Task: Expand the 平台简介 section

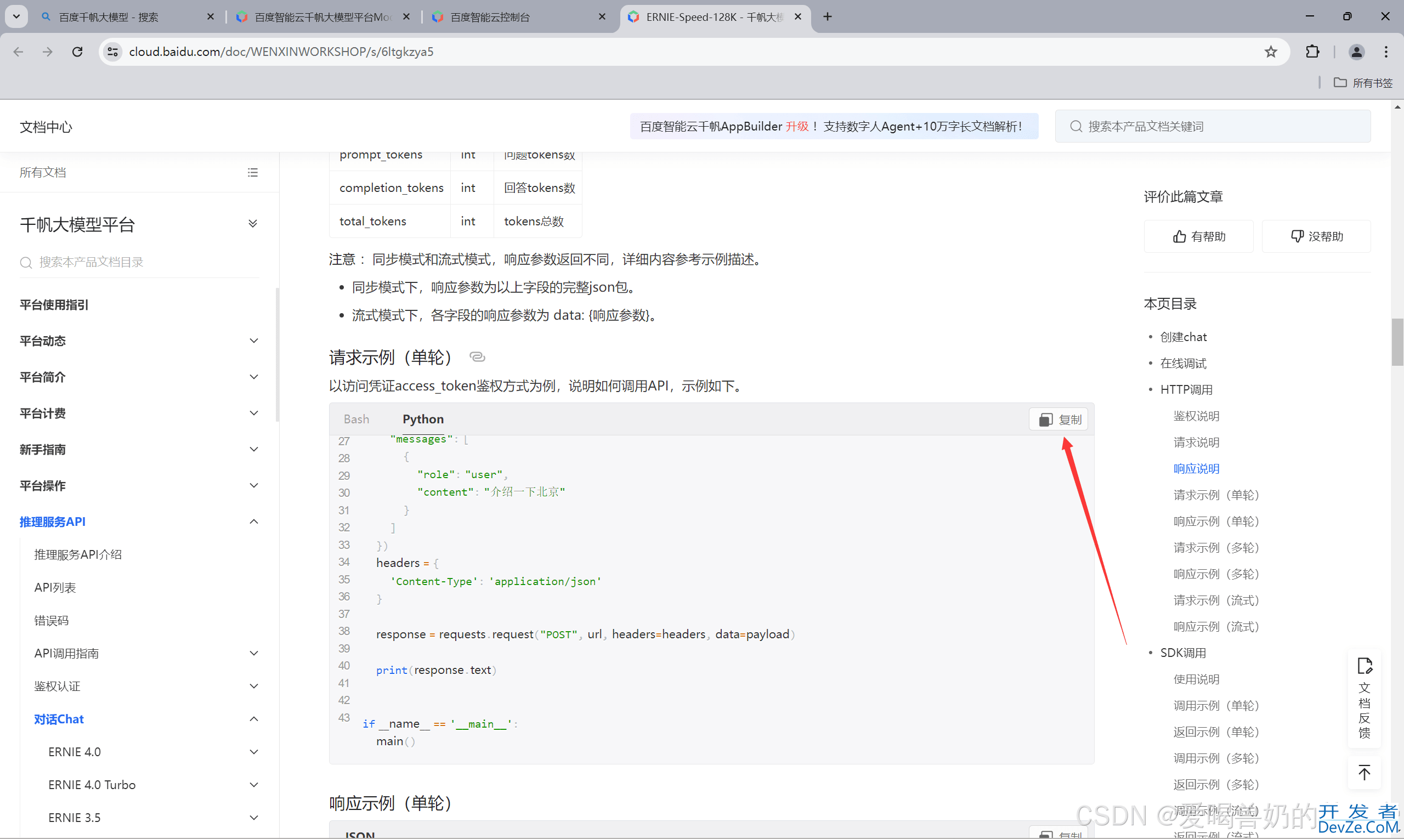Action: click(x=254, y=377)
